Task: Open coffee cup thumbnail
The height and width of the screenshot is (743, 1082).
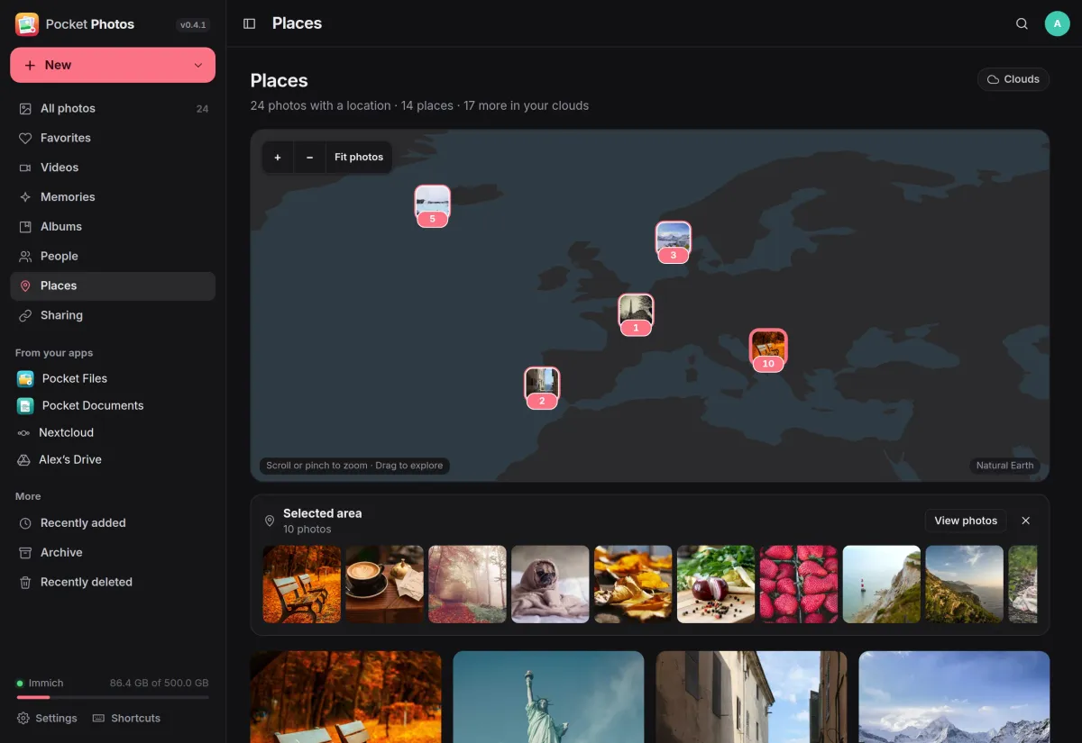Action: (385, 584)
